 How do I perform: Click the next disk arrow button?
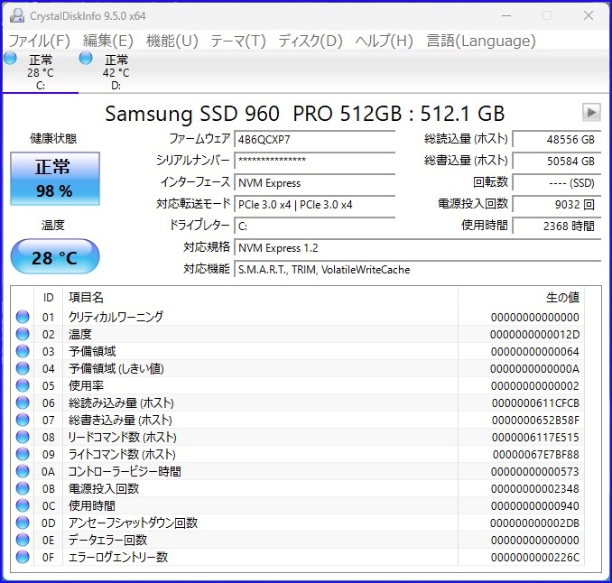591,113
